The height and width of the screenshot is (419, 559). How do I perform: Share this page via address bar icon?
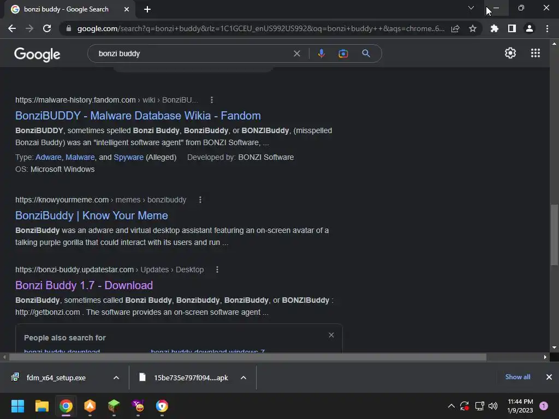[x=455, y=28]
